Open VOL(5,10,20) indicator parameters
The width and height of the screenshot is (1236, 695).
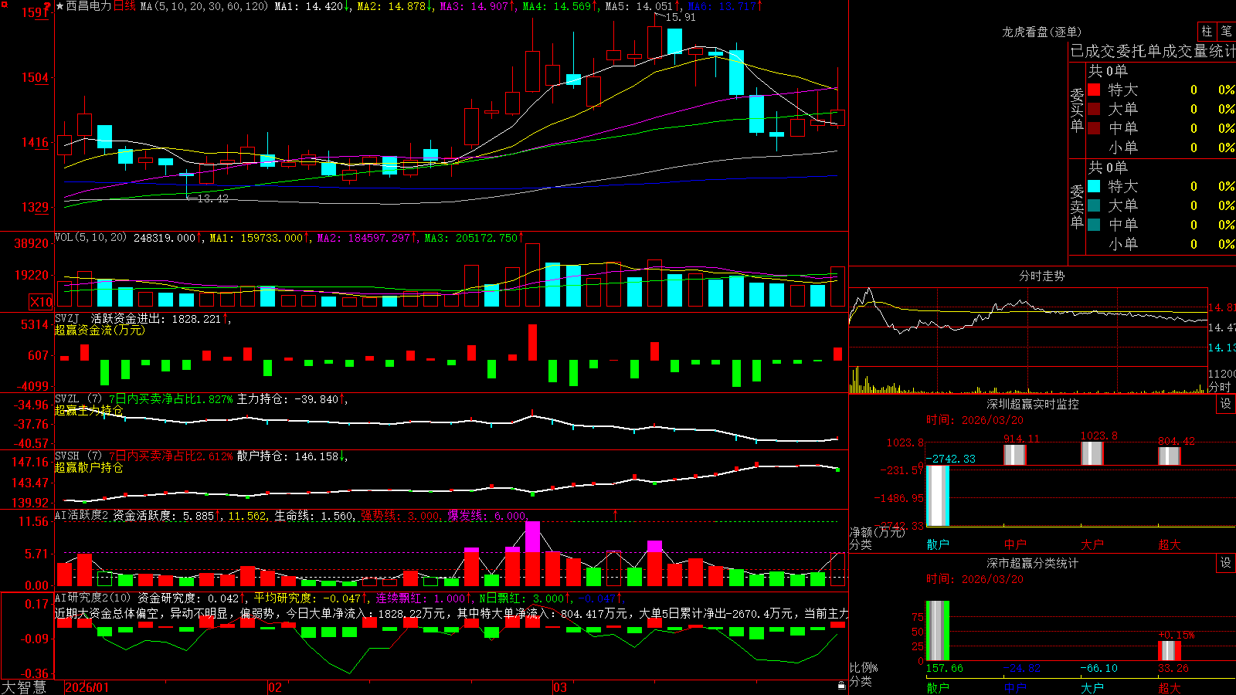pyautogui.click(x=90, y=238)
